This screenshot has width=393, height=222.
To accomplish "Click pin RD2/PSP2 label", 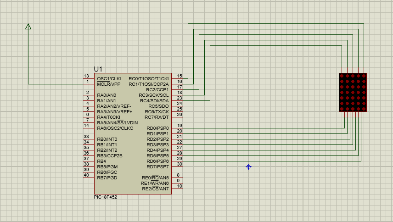I will [x=157, y=139].
